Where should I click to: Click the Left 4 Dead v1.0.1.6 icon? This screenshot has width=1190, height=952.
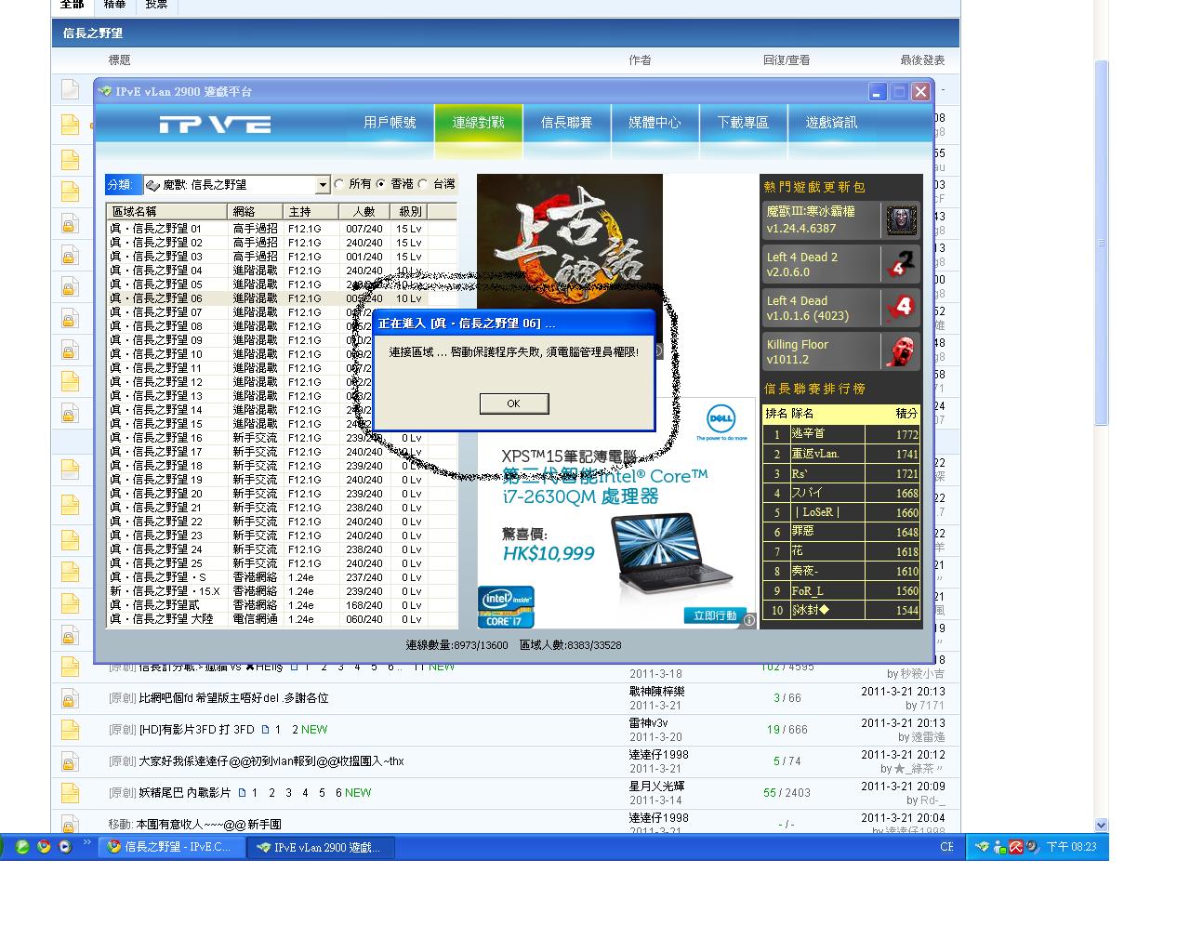coord(901,308)
